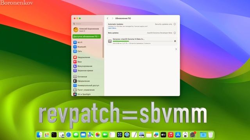The image size is (250, 140).
Task: Launch Terminal from the Dock
Action: click(54, 135)
